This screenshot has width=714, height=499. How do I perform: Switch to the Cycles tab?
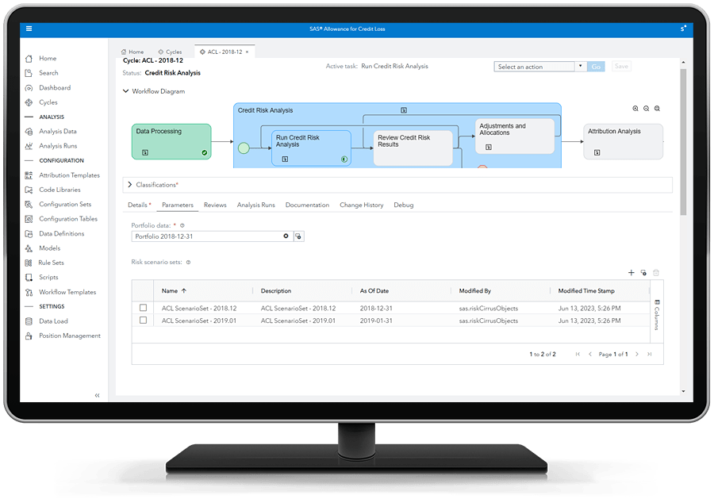[x=170, y=52]
